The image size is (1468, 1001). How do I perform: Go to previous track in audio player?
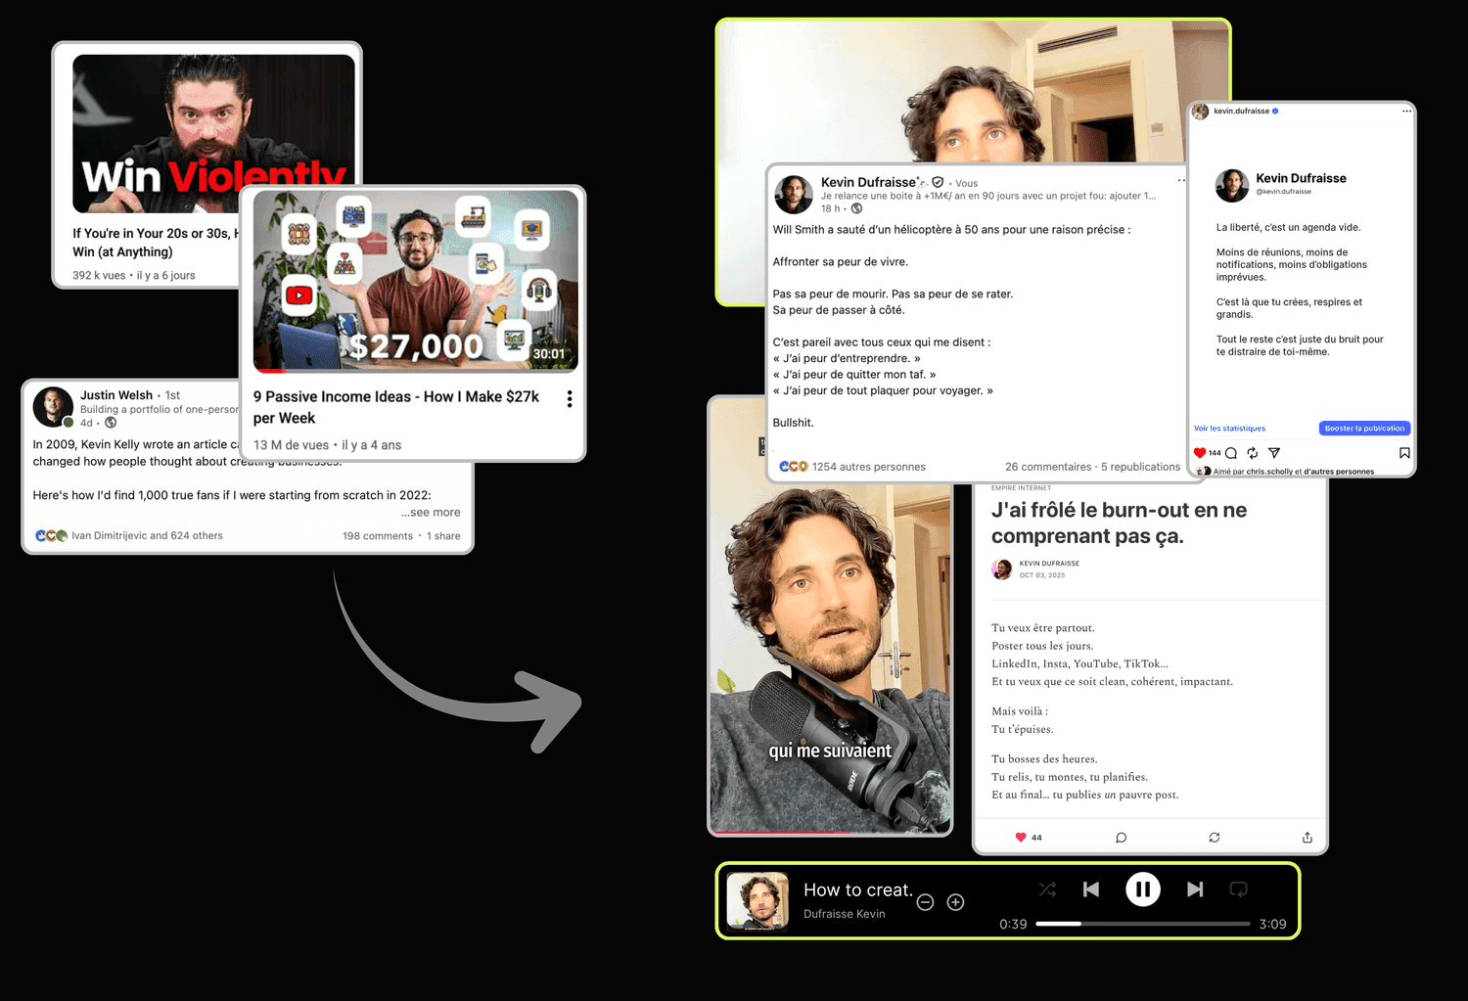click(1091, 889)
